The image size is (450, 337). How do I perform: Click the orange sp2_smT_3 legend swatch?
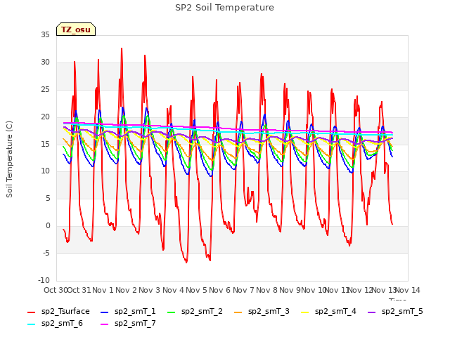[x=238, y=312]
